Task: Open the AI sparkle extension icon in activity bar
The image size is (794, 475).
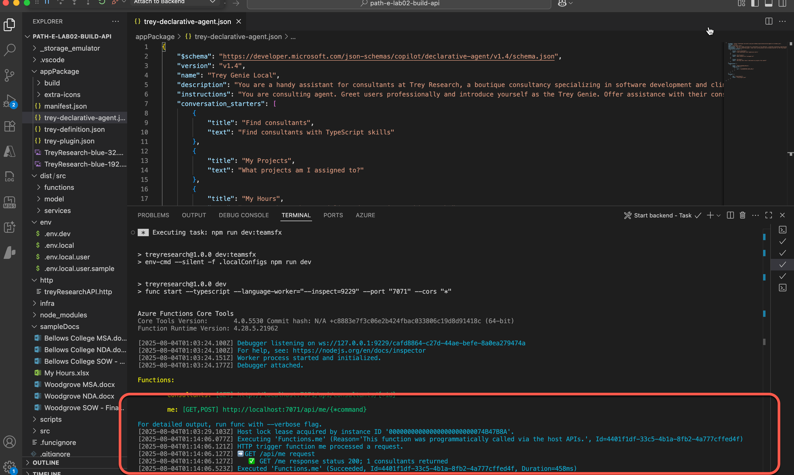Action: click(x=9, y=227)
